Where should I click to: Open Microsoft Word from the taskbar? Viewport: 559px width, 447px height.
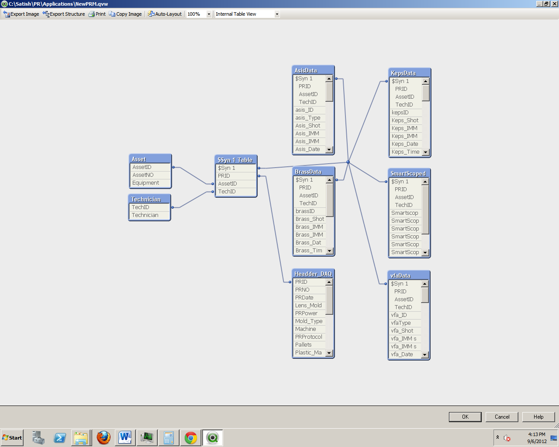[x=125, y=437]
